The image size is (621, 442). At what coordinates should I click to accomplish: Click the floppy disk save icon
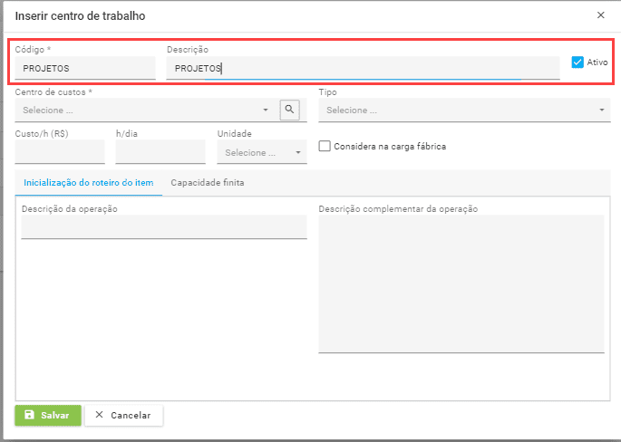30,415
